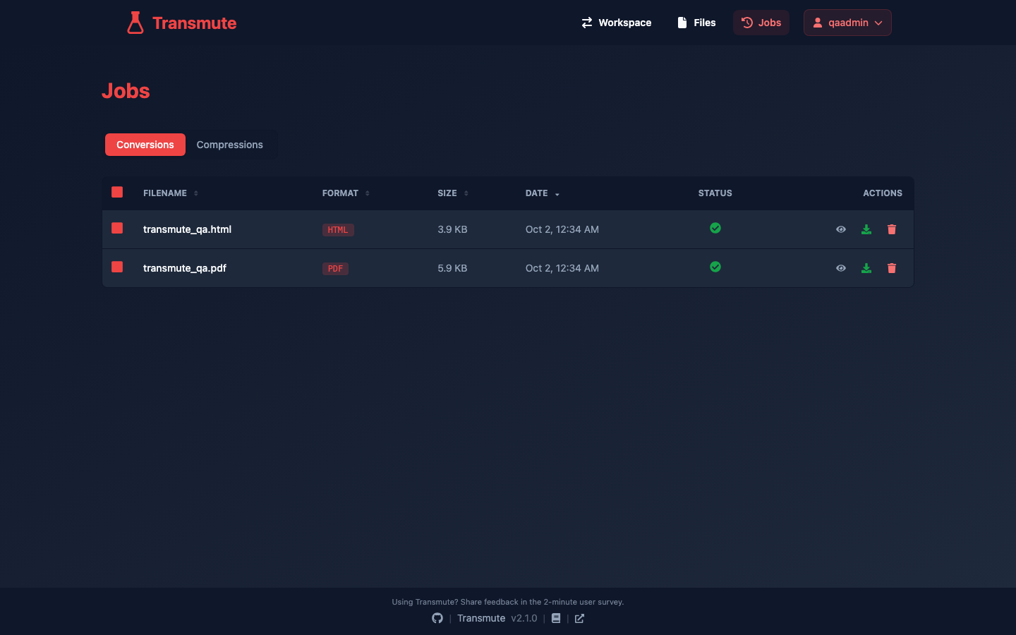Uncheck the transmute_qa.html row checkbox
Image resolution: width=1016 pixels, height=635 pixels.
pyautogui.click(x=117, y=228)
